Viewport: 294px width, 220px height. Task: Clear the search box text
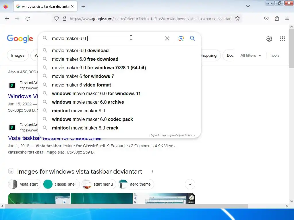tap(167, 38)
